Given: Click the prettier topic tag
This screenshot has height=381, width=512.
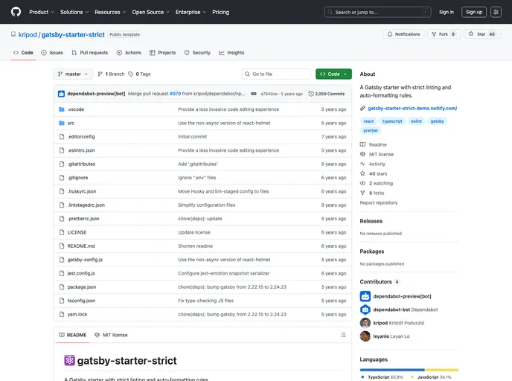Looking at the screenshot, I should (371, 130).
